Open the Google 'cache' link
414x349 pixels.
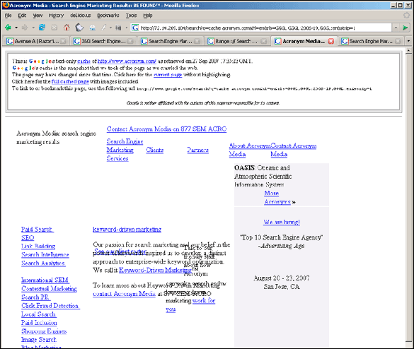tap(84, 61)
